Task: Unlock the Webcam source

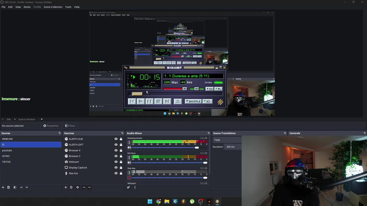Action: click(x=121, y=162)
